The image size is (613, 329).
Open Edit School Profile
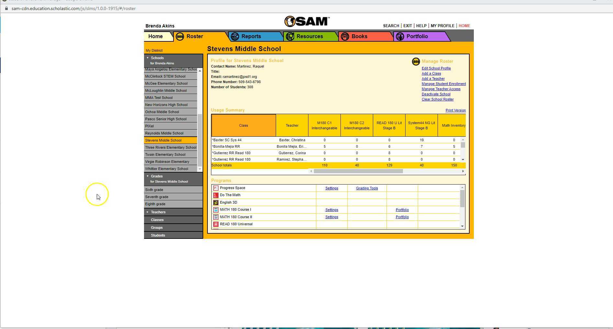click(x=436, y=68)
